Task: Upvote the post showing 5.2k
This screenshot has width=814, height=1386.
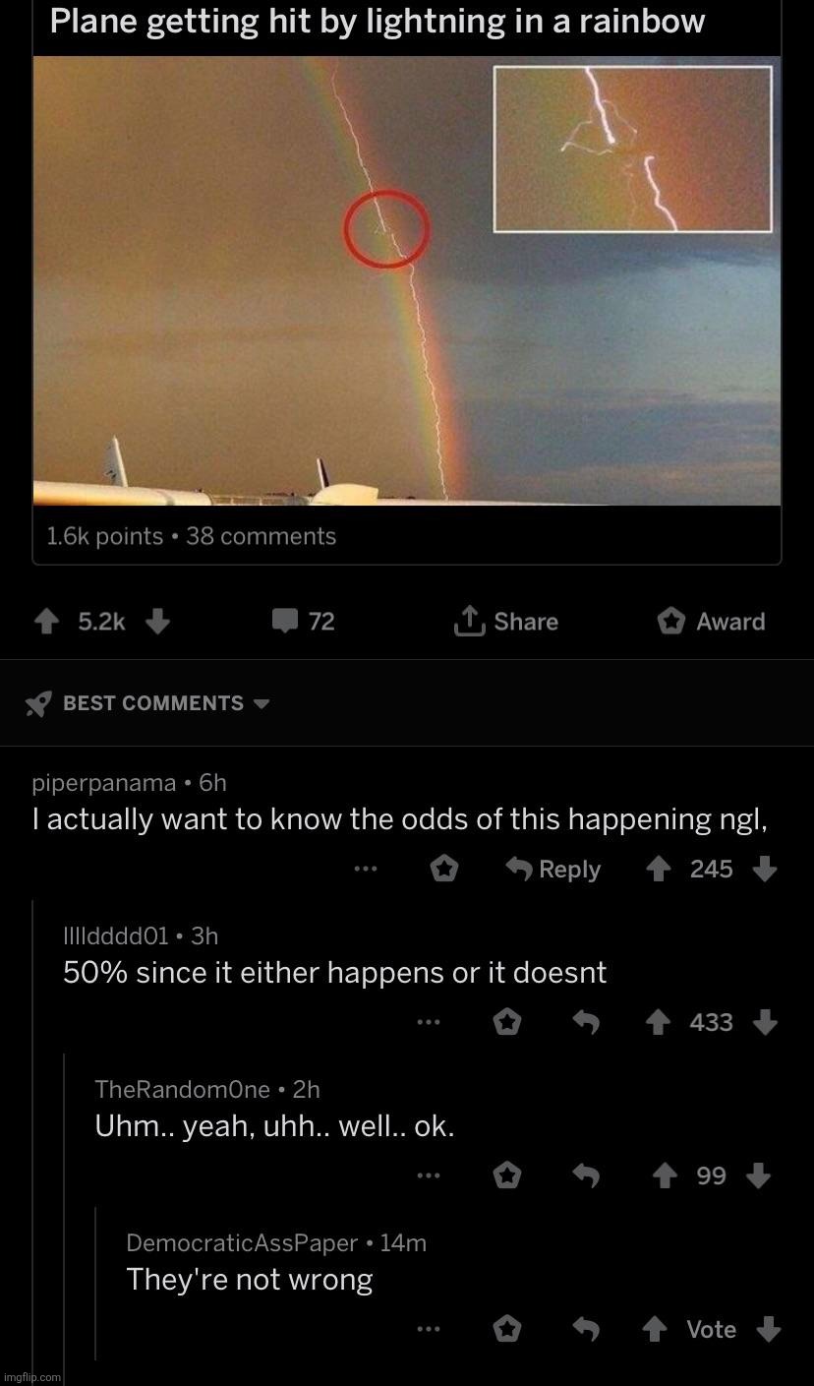Action: tap(46, 622)
